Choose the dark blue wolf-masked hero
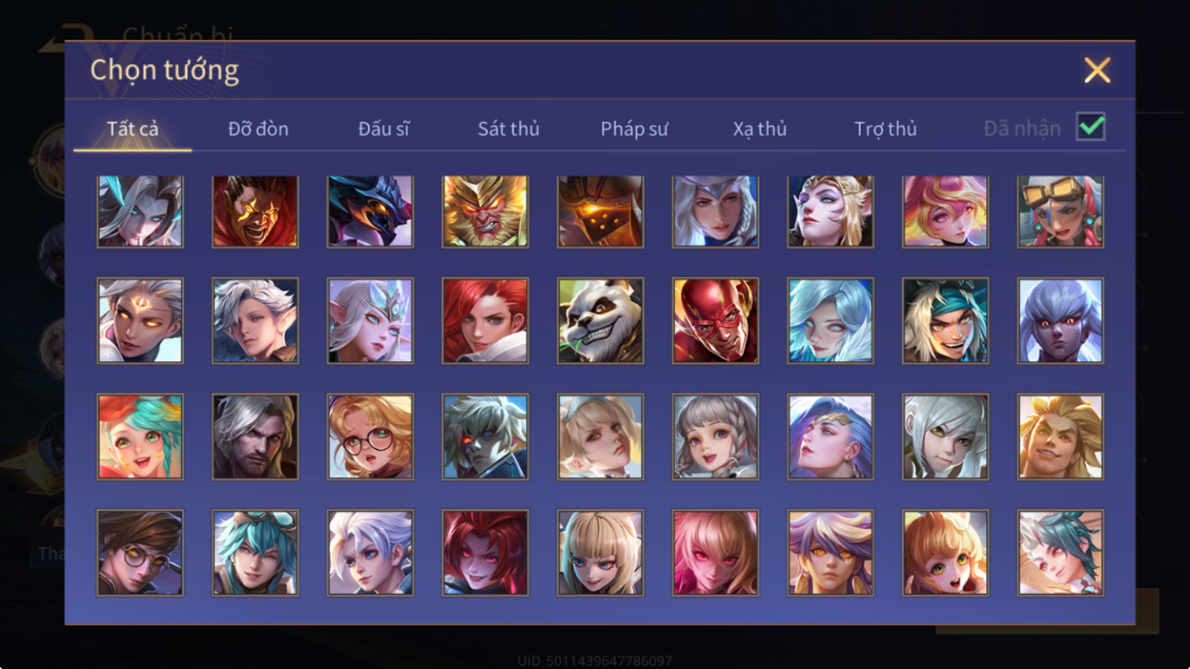1190x669 pixels. 370,211
